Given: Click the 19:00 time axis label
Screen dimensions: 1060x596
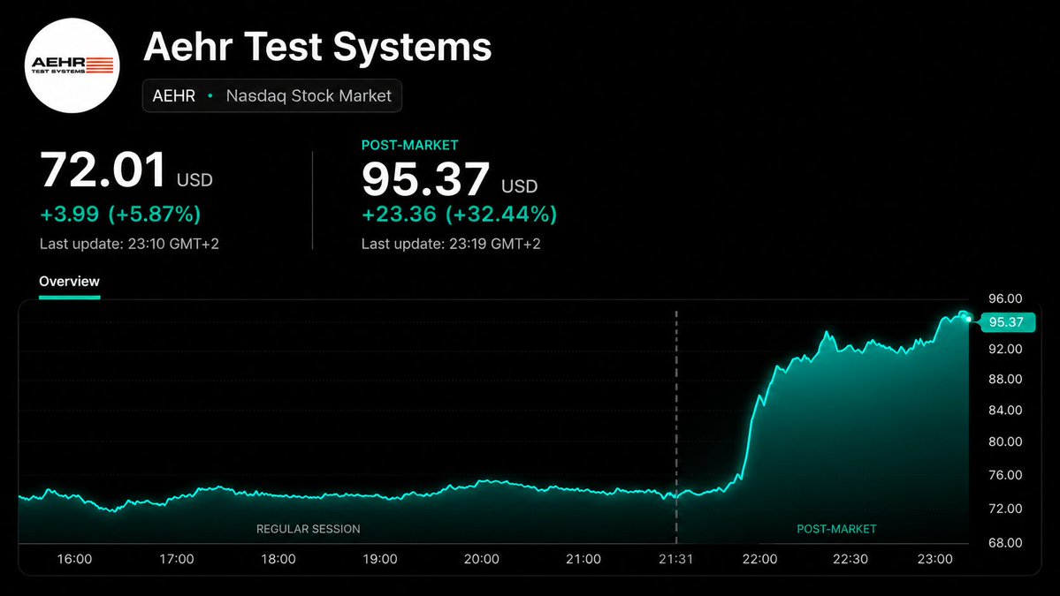Looking at the screenshot, I should click(380, 559).
